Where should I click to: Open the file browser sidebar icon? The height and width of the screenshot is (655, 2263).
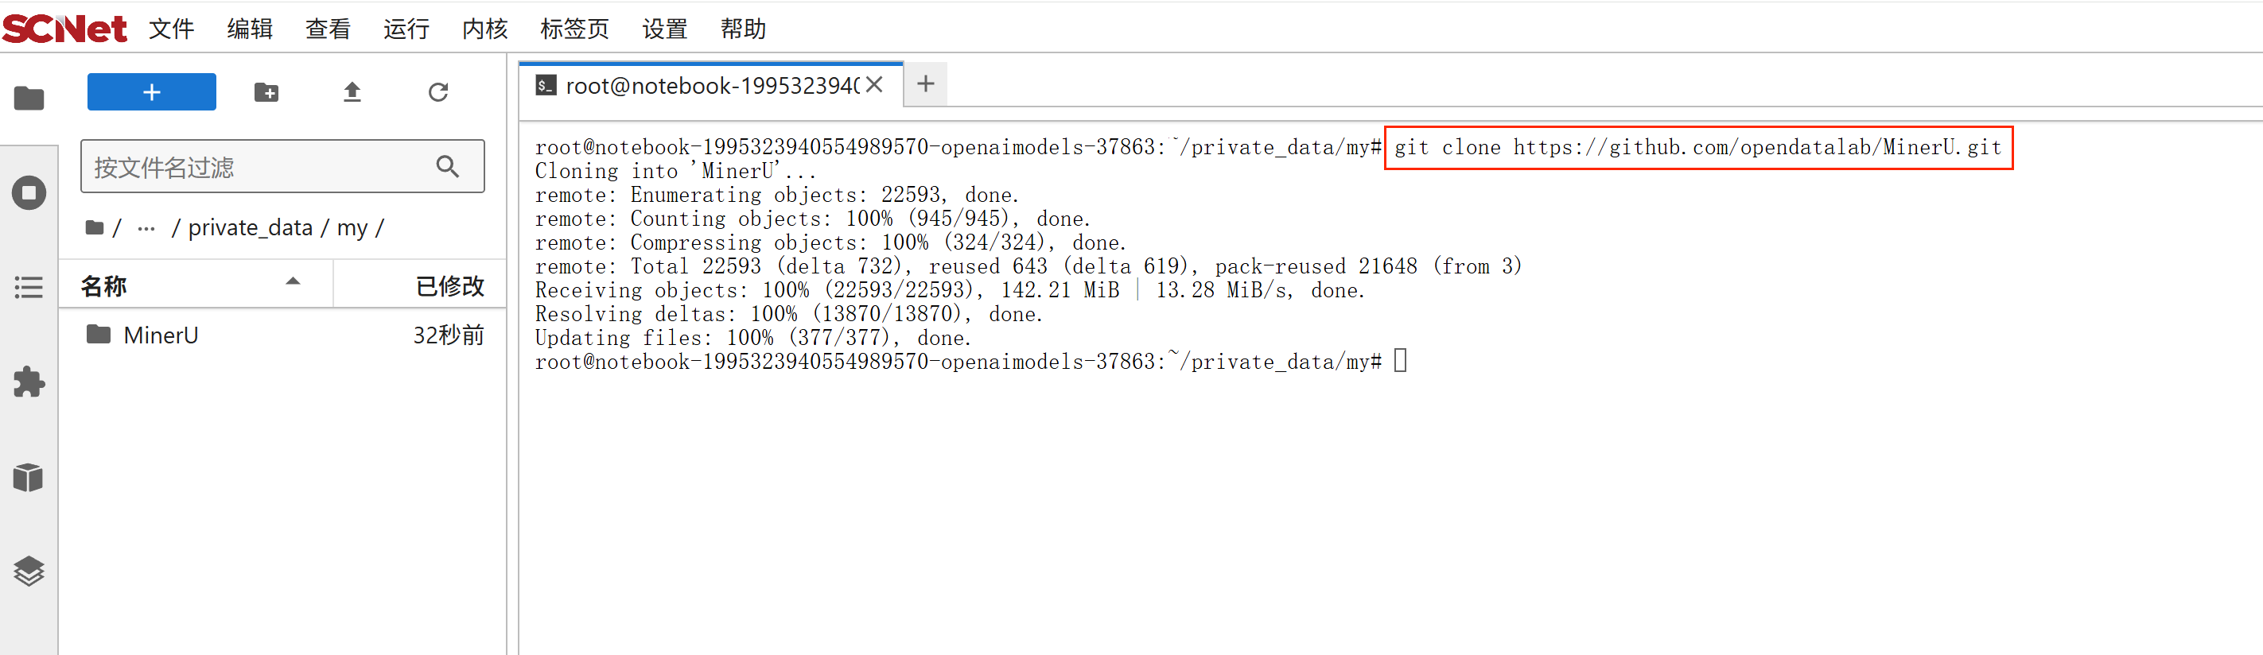click(29, 99)
